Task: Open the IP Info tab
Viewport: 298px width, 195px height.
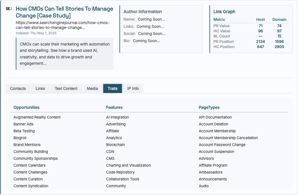Action: click(x=133, y=88)
